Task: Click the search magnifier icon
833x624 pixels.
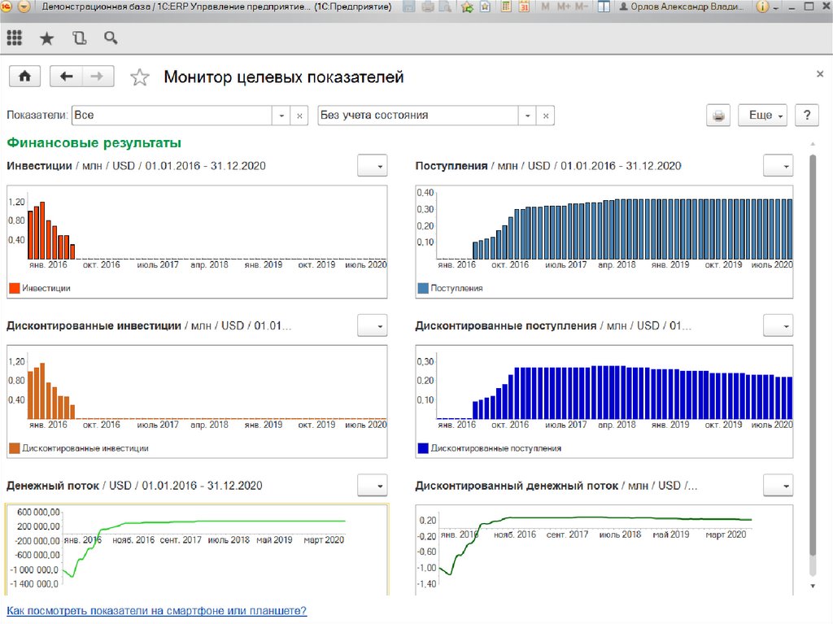Action: coord(111,37)
